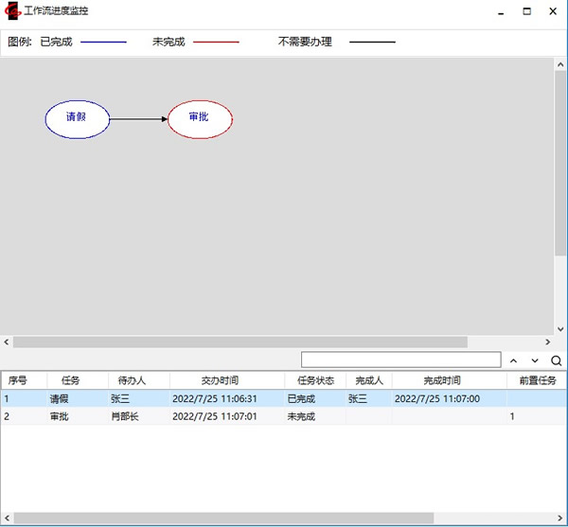This screenshot has height=527, width=568.
Task: Click inside the search text field
Action: [x=400, y=360]
